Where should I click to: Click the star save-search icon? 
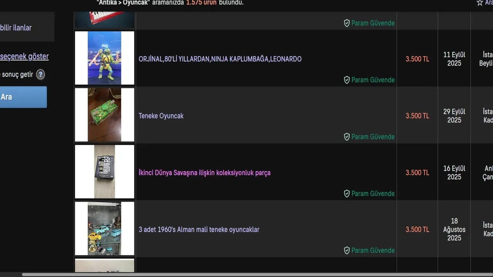[480, 3]
